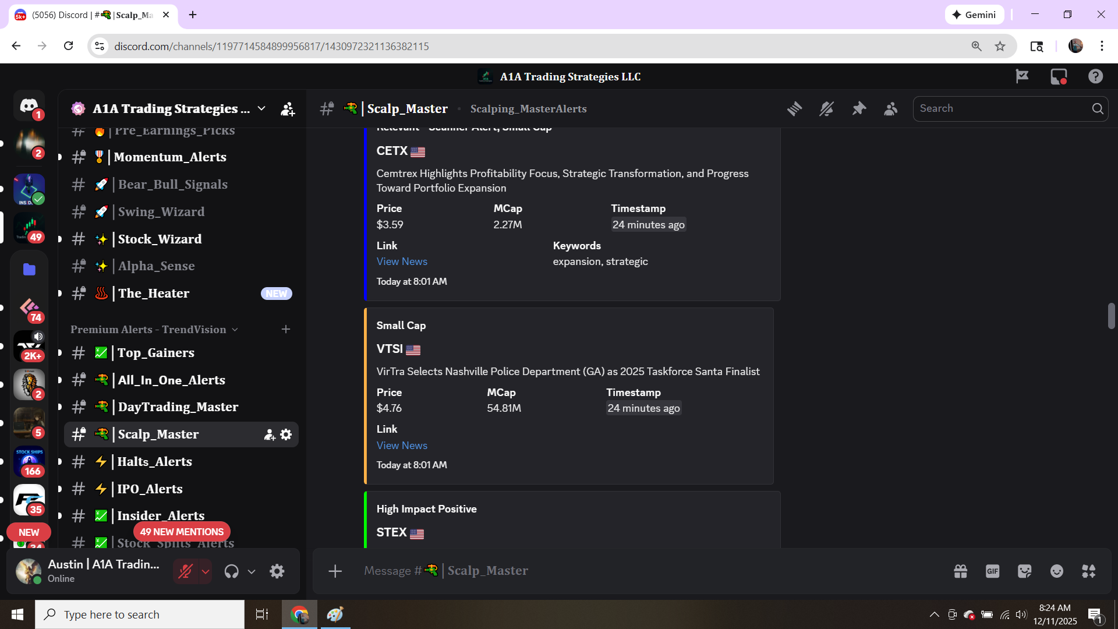Screen dimensions: 1118x629
Task: Toggle headphones deafen
Action: coord(232,571)
